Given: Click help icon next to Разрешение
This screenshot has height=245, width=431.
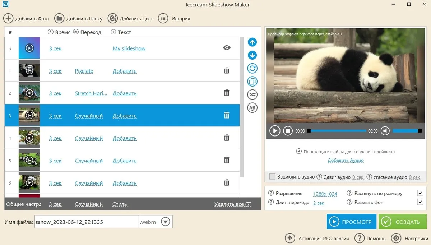Looking at the screenshot, I should click(x=271, y=193).
